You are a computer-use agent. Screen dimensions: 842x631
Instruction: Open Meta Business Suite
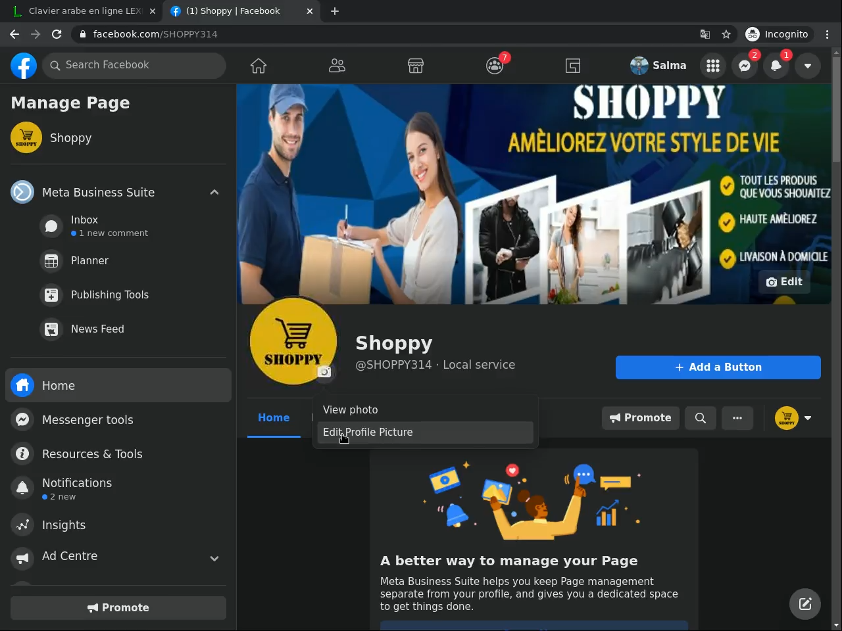pyautogui.click(x=99, y=192)
